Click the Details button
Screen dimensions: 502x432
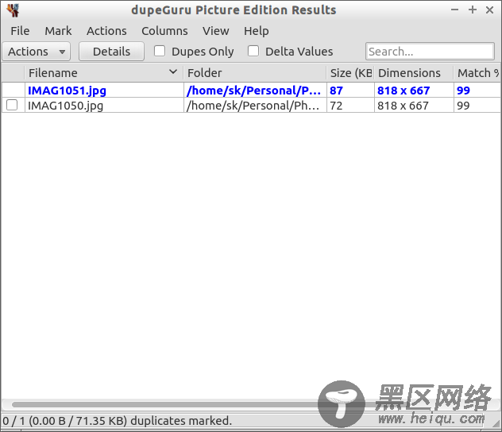pos(111,52)
